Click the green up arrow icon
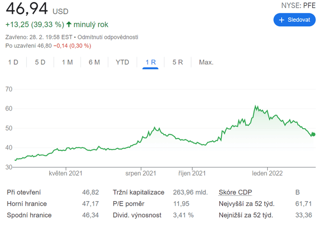This screenshot has width=323, height=226. point(69,24)
